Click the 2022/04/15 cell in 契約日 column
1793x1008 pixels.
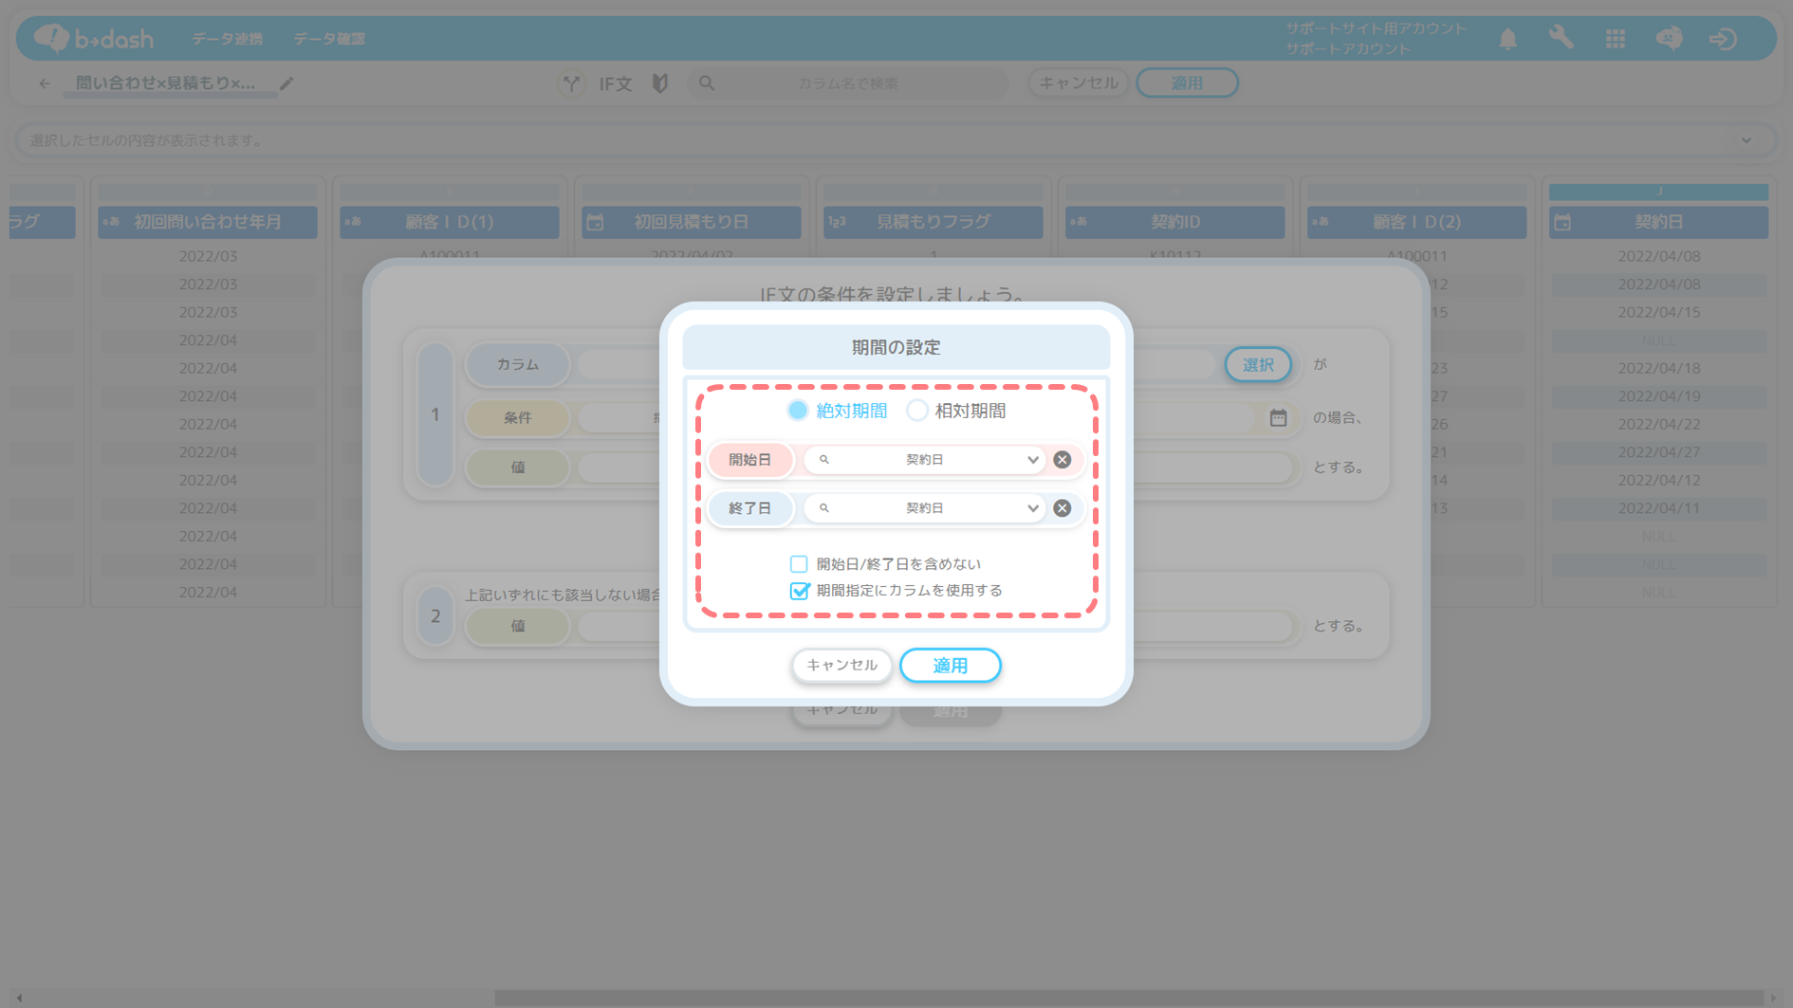click(x=1658, y=312)
